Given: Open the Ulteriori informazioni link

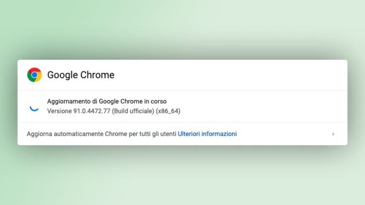Looking at the screenshot, I should click(207, 134).
